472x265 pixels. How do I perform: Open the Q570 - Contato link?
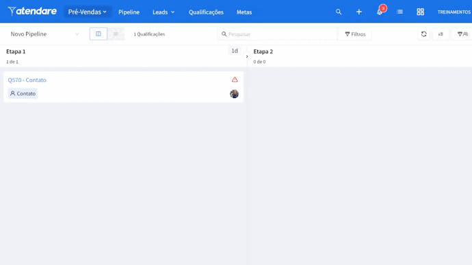tap(27, 80)
